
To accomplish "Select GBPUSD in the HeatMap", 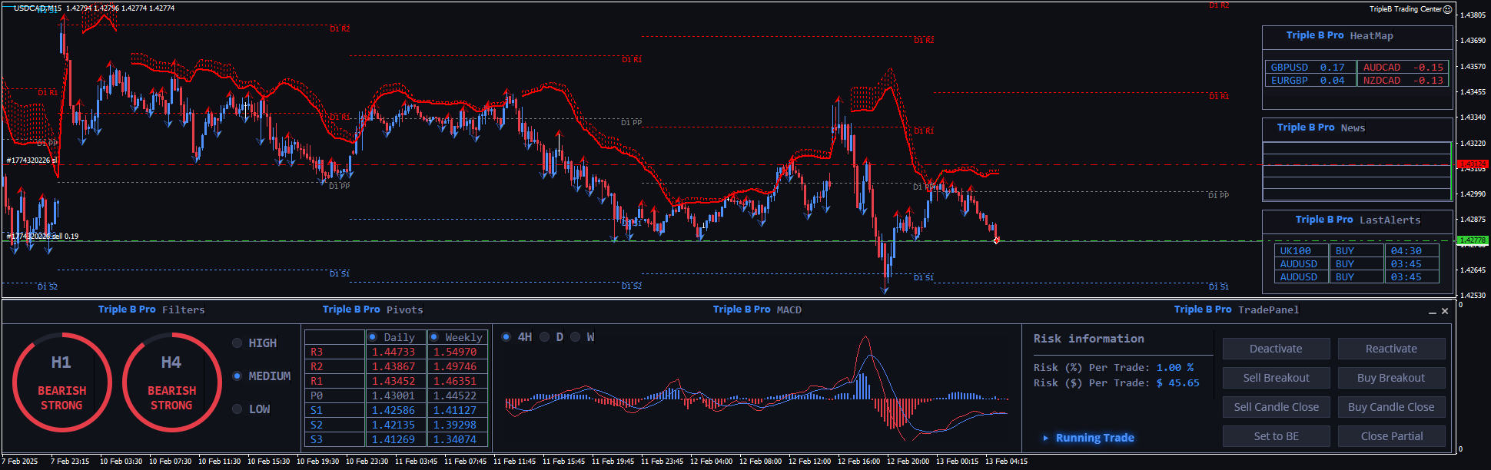I will (x=1289, y=68).
